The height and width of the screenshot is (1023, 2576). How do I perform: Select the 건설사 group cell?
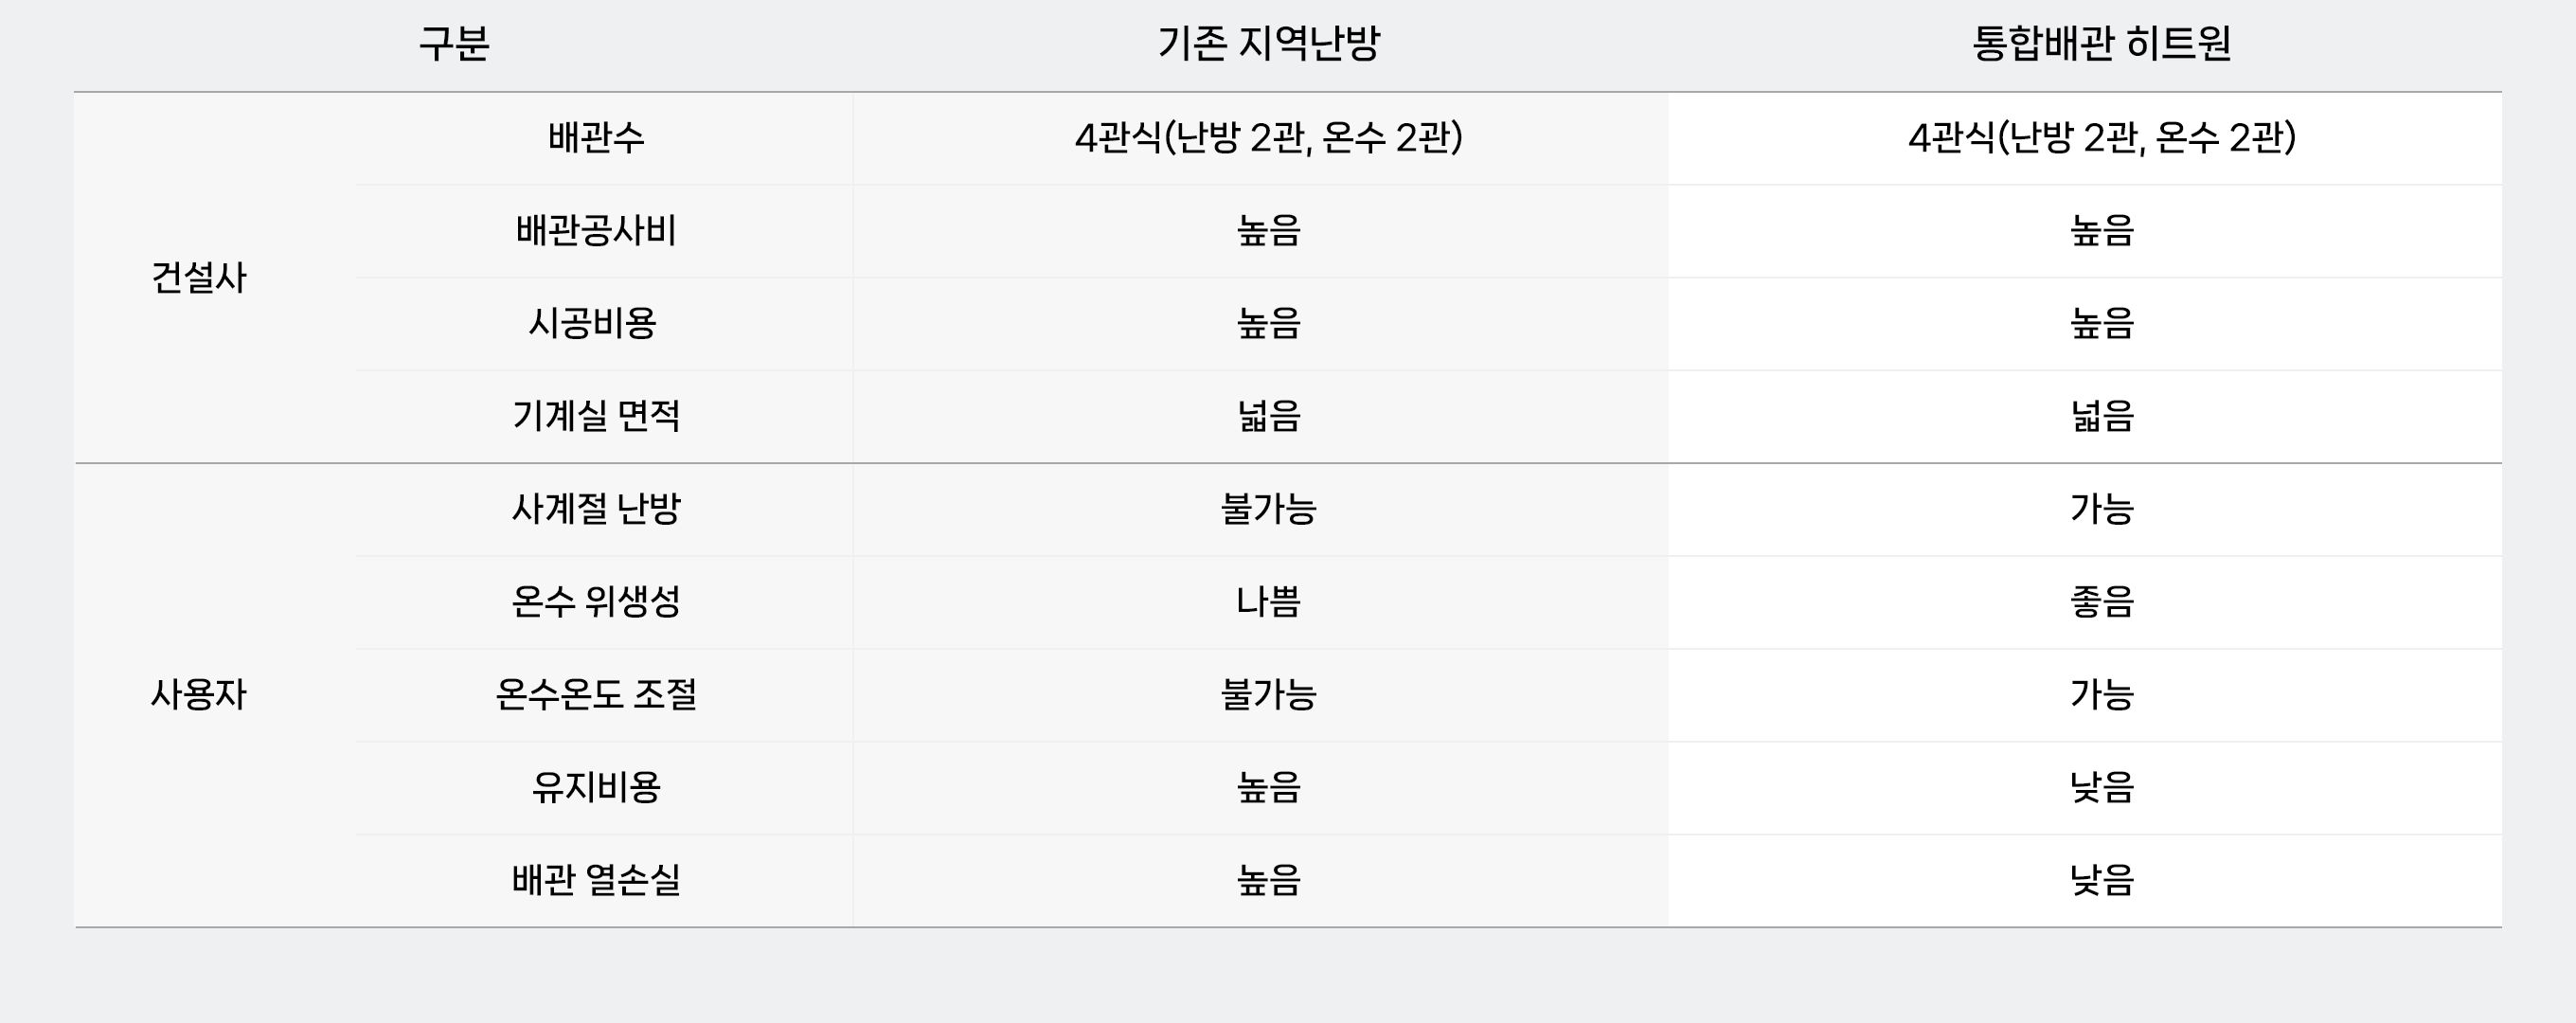click(x=199, y=278)
